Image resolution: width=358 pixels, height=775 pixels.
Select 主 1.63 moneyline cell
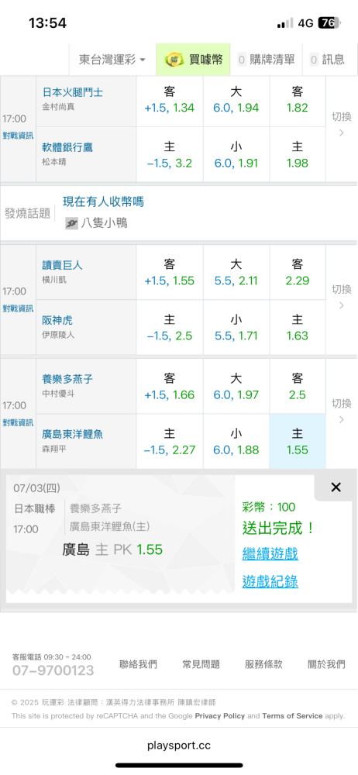point(298,327)
